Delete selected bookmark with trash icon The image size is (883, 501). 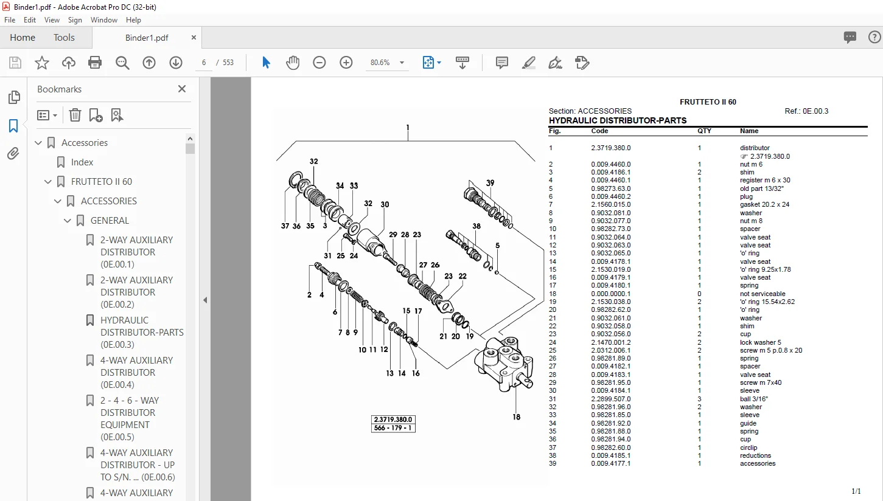tap(75, 115)
